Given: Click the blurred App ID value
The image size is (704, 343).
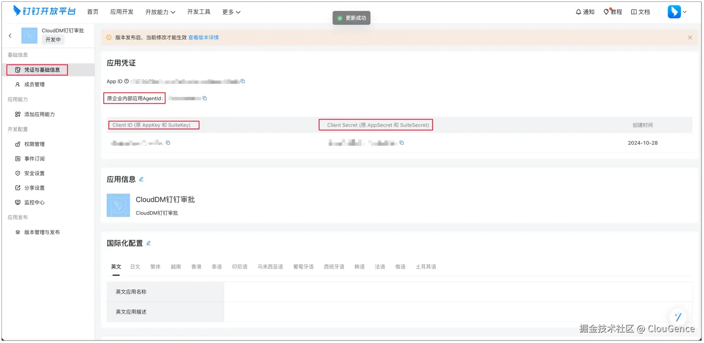Looking at the screenshot, I should coord(186,81).
